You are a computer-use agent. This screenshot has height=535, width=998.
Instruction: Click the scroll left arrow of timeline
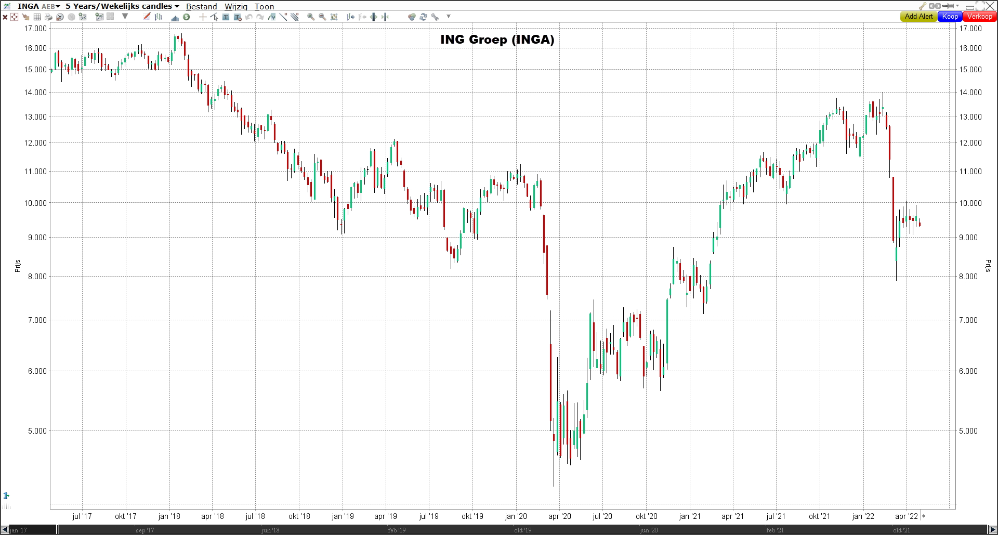coord(5,530)
